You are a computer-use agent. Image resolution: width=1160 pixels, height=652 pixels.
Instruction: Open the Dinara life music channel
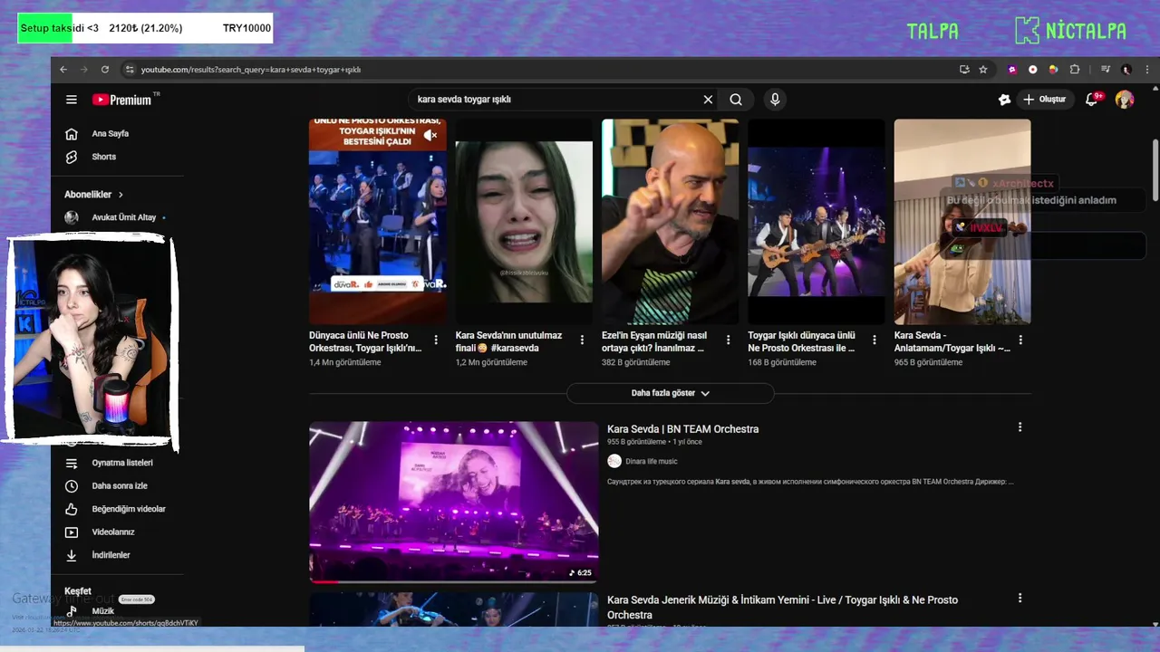[x=651, y=462]
